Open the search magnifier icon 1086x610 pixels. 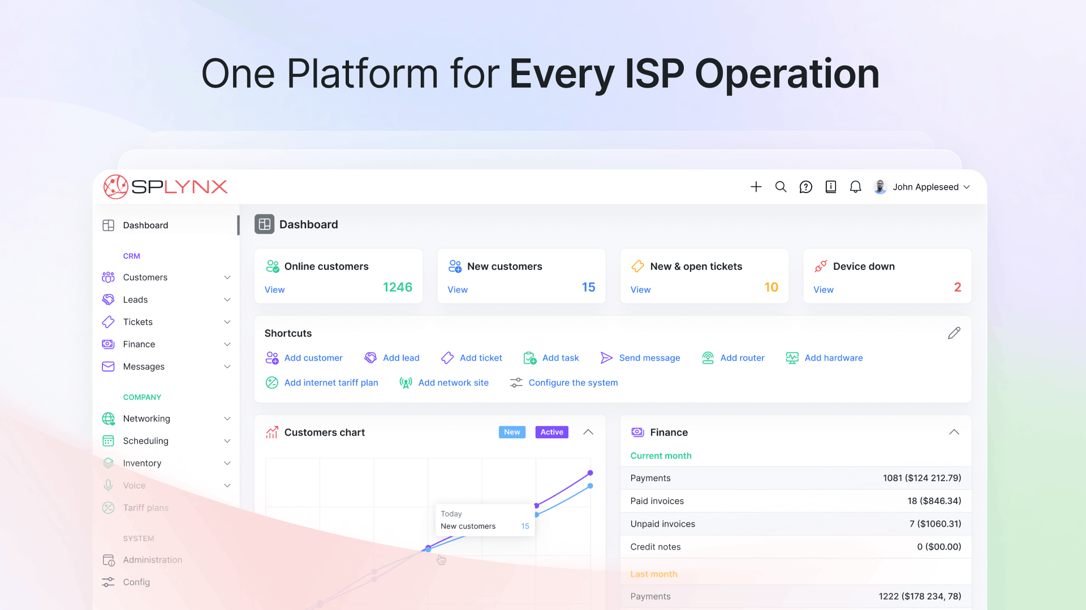pos(781,187)
